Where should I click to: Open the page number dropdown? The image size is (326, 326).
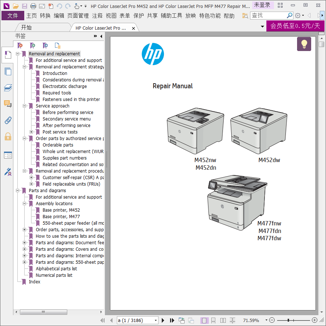tap(156, 320)
